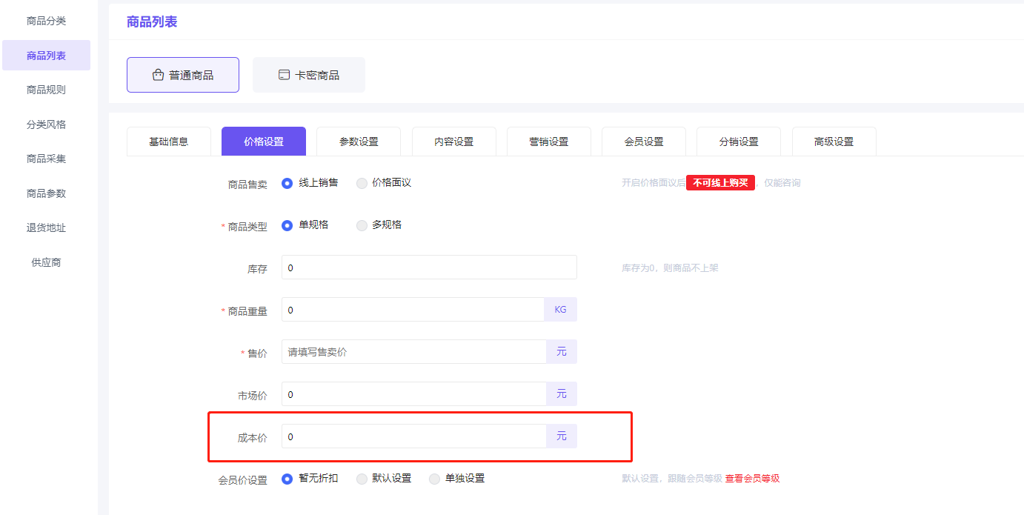Navigate to 商品采集 in sidebar

[x=46, y=159]
